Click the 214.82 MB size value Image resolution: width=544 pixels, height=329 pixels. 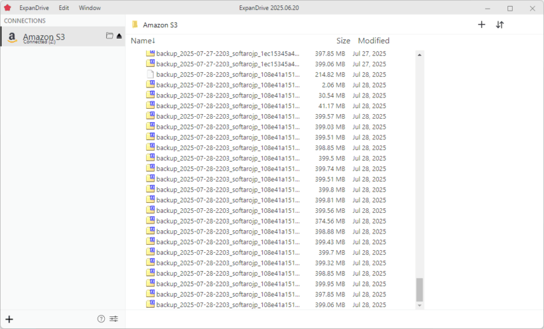[330, 74]
